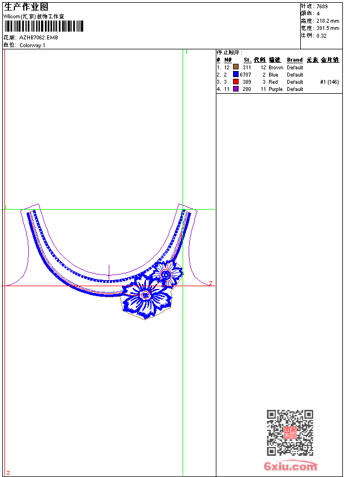
Task: Click the 代码 column header
Action: (260, 60)
